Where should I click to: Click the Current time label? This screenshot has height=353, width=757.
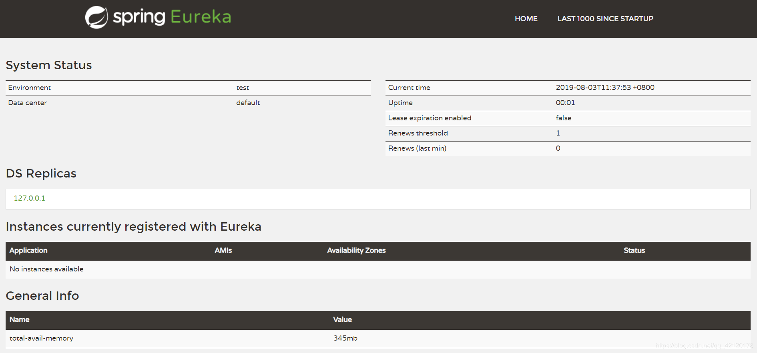(x=409, y=88)
